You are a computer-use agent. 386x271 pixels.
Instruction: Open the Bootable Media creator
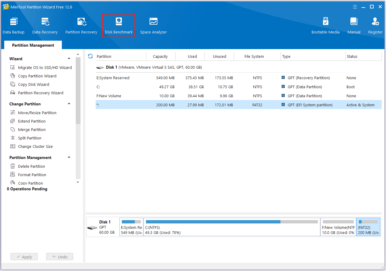325,25
